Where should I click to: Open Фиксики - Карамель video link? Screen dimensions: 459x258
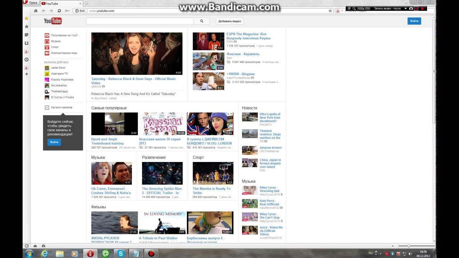(x=243, y=54)
